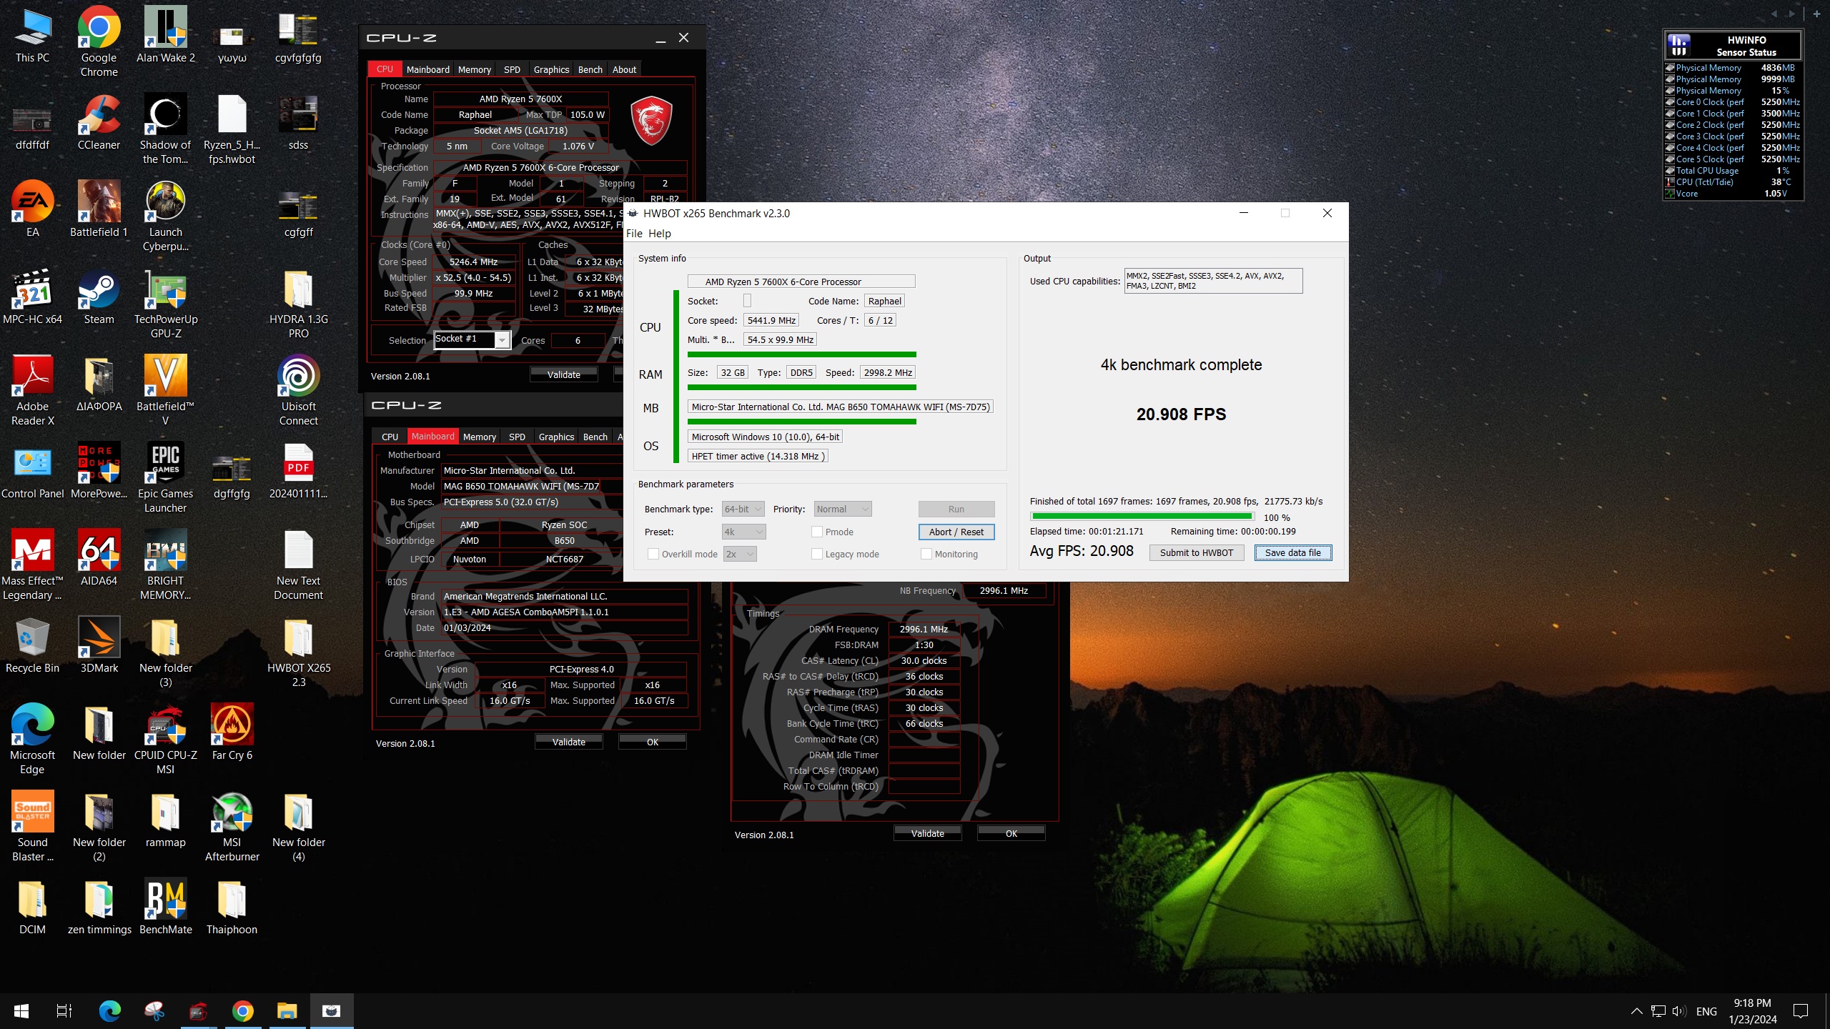Open the MSI Afterburner desktop shortcut

(232, 826)
